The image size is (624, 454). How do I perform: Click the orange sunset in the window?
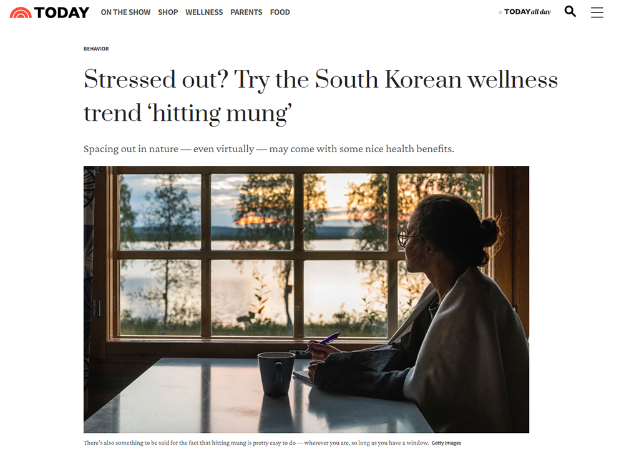point(255,219)
